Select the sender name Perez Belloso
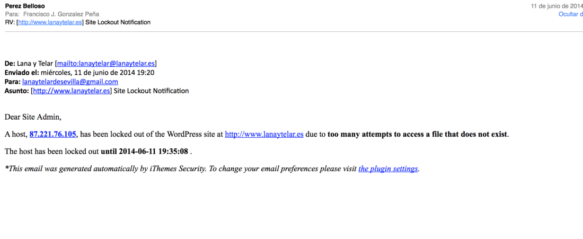The image size is (583, 239). (24, 6)
